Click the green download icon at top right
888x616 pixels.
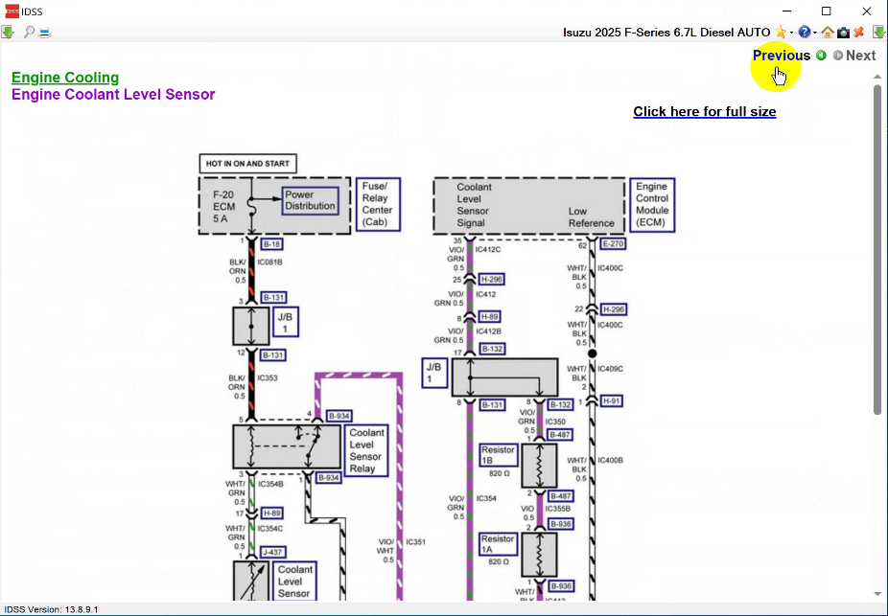coord(878,32)
